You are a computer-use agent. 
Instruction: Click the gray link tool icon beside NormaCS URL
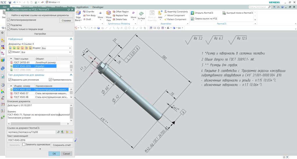(58, 132)
